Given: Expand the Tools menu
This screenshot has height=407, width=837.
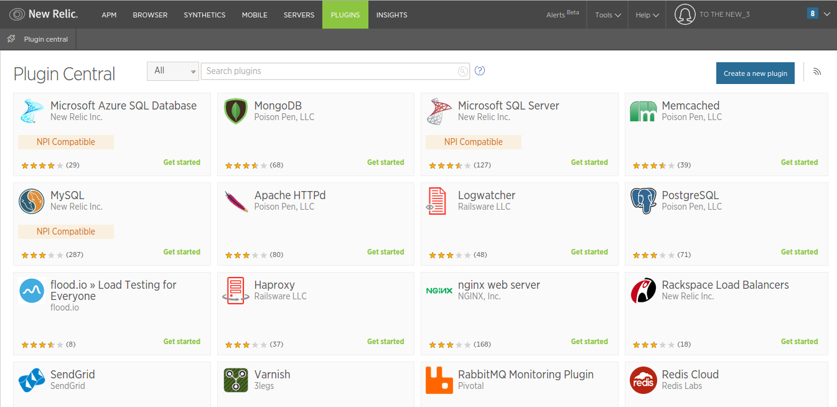Looking at the screenshot, I should (x=608, y=15).
